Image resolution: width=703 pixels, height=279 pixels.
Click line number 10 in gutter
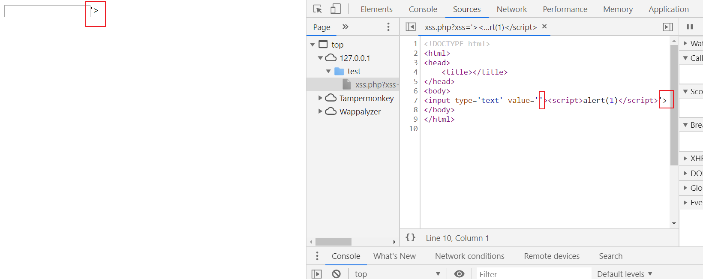[x=413, y=129]
